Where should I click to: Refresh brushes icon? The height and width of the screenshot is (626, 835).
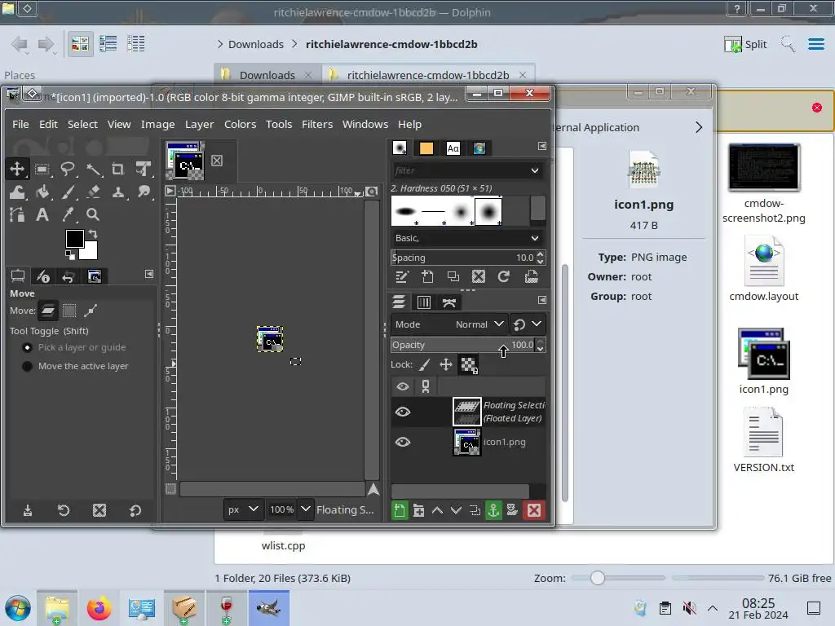pos(503,276)
